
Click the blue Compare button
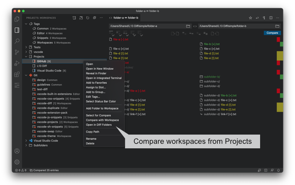272,33
